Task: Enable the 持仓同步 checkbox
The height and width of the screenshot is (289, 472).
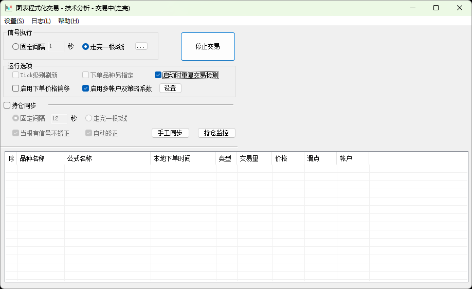Action: coord(7,105)
